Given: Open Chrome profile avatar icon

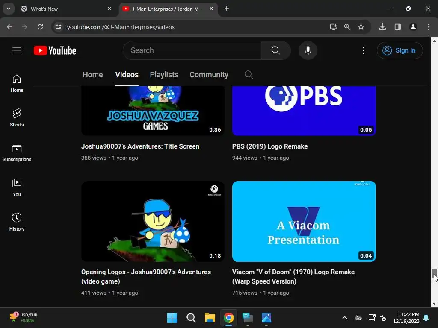Looking at the screenshot, I should click(413, 27).
